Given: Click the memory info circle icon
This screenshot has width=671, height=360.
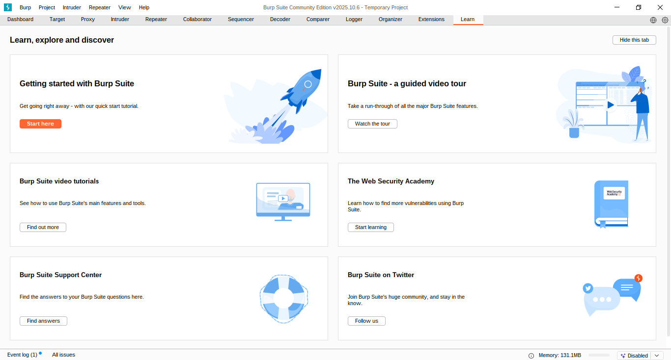Looking at the screenshot, I should (531, 356).
